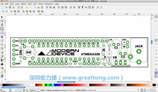Open a file with folder icon
Viewport: 158px width, 92px height.
click(6, 7)
